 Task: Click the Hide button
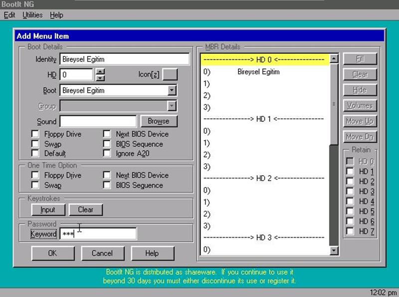pyautogui.click(x=360, y=90)
